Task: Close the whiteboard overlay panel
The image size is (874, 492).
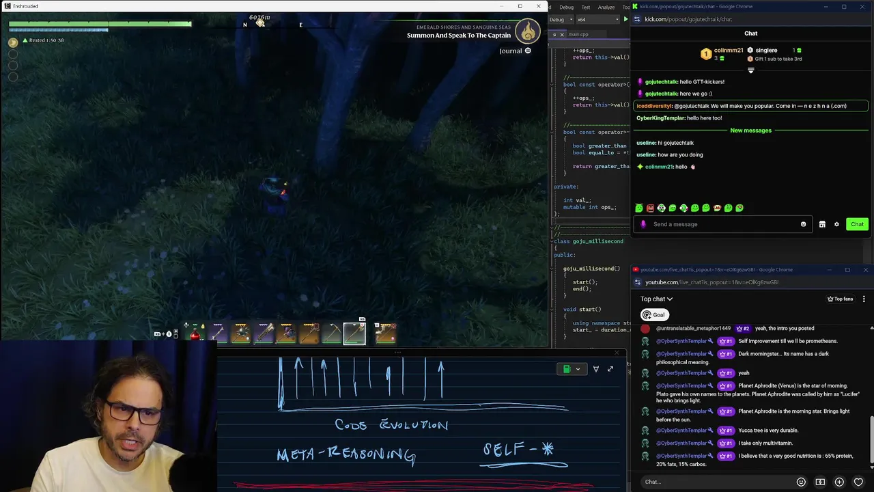Action: (618, 353)
